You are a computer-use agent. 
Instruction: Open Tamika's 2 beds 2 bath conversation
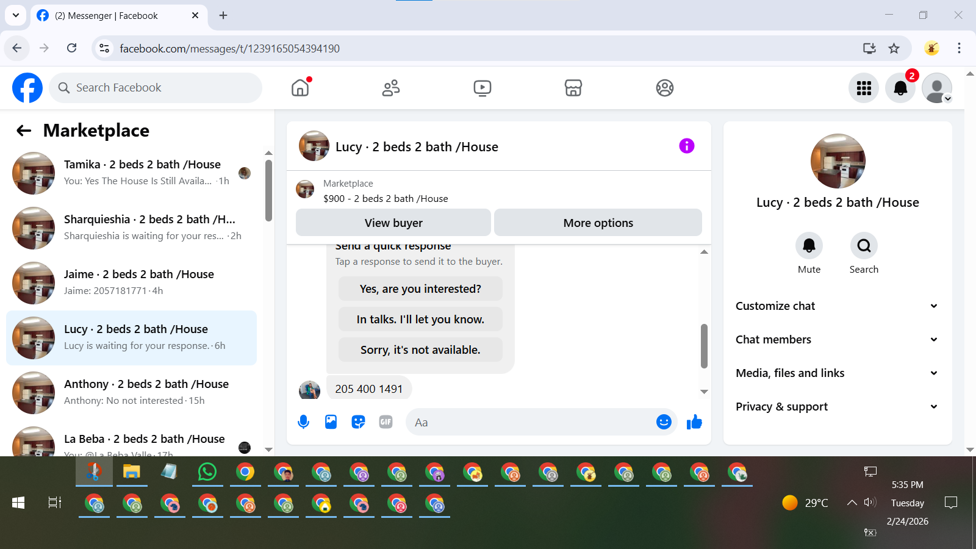pos(132,173)
